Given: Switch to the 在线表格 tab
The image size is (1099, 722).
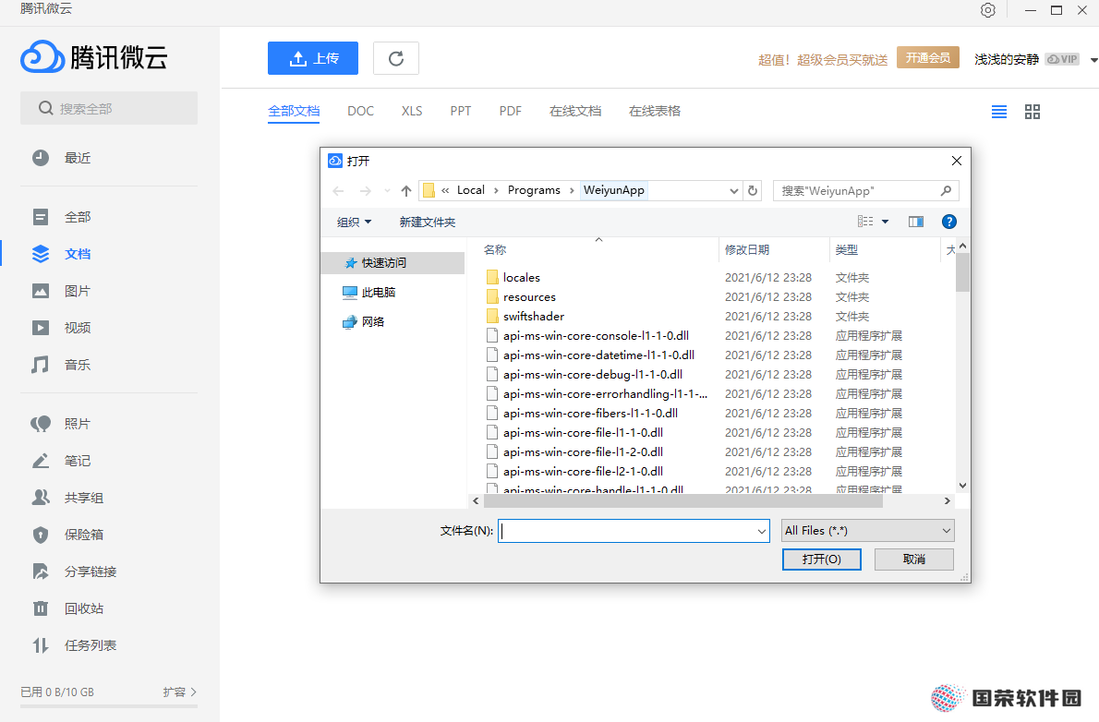Looking at the screenshot, I should [x=655, y=112].
